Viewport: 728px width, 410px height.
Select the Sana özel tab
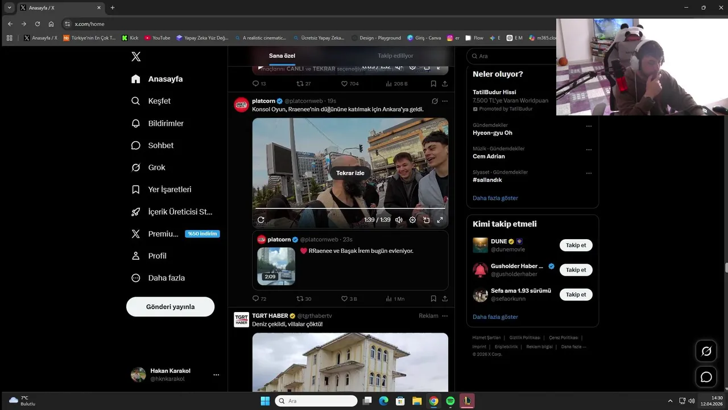click(282, 56)
